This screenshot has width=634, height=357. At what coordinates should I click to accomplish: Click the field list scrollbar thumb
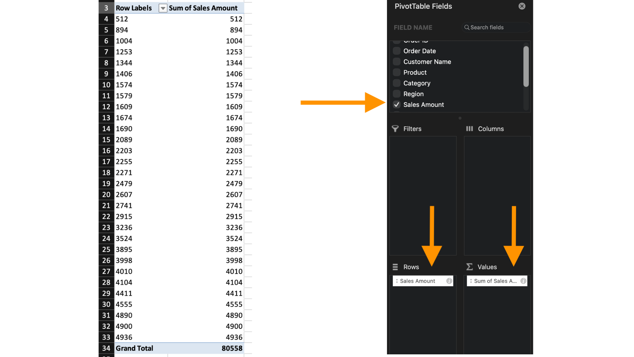526,66
